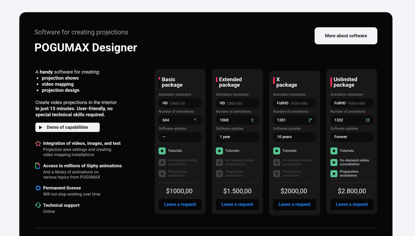Click HD 1280x720 field in Basic package
Screen dimensions: 415x236
click(x=180, y=103)
